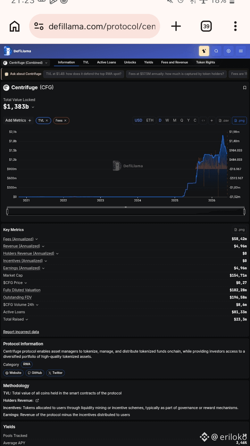This screenshot has width=250, height=446.
Task: Tap the browser home icon
Action: point(15,26)
